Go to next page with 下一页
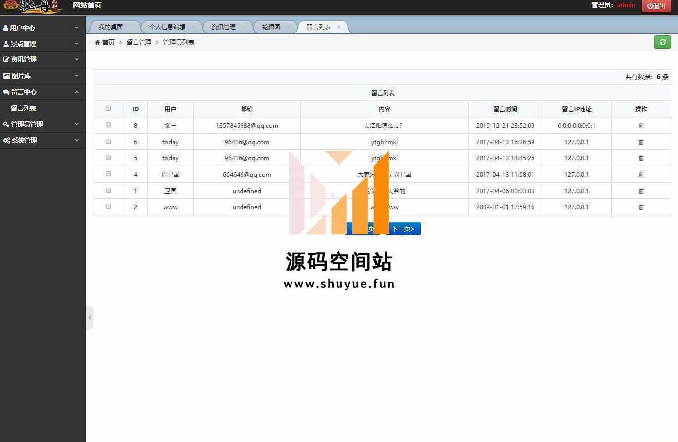Image resolution: width=678 pixels, height=442 pixels. point(403,228)
